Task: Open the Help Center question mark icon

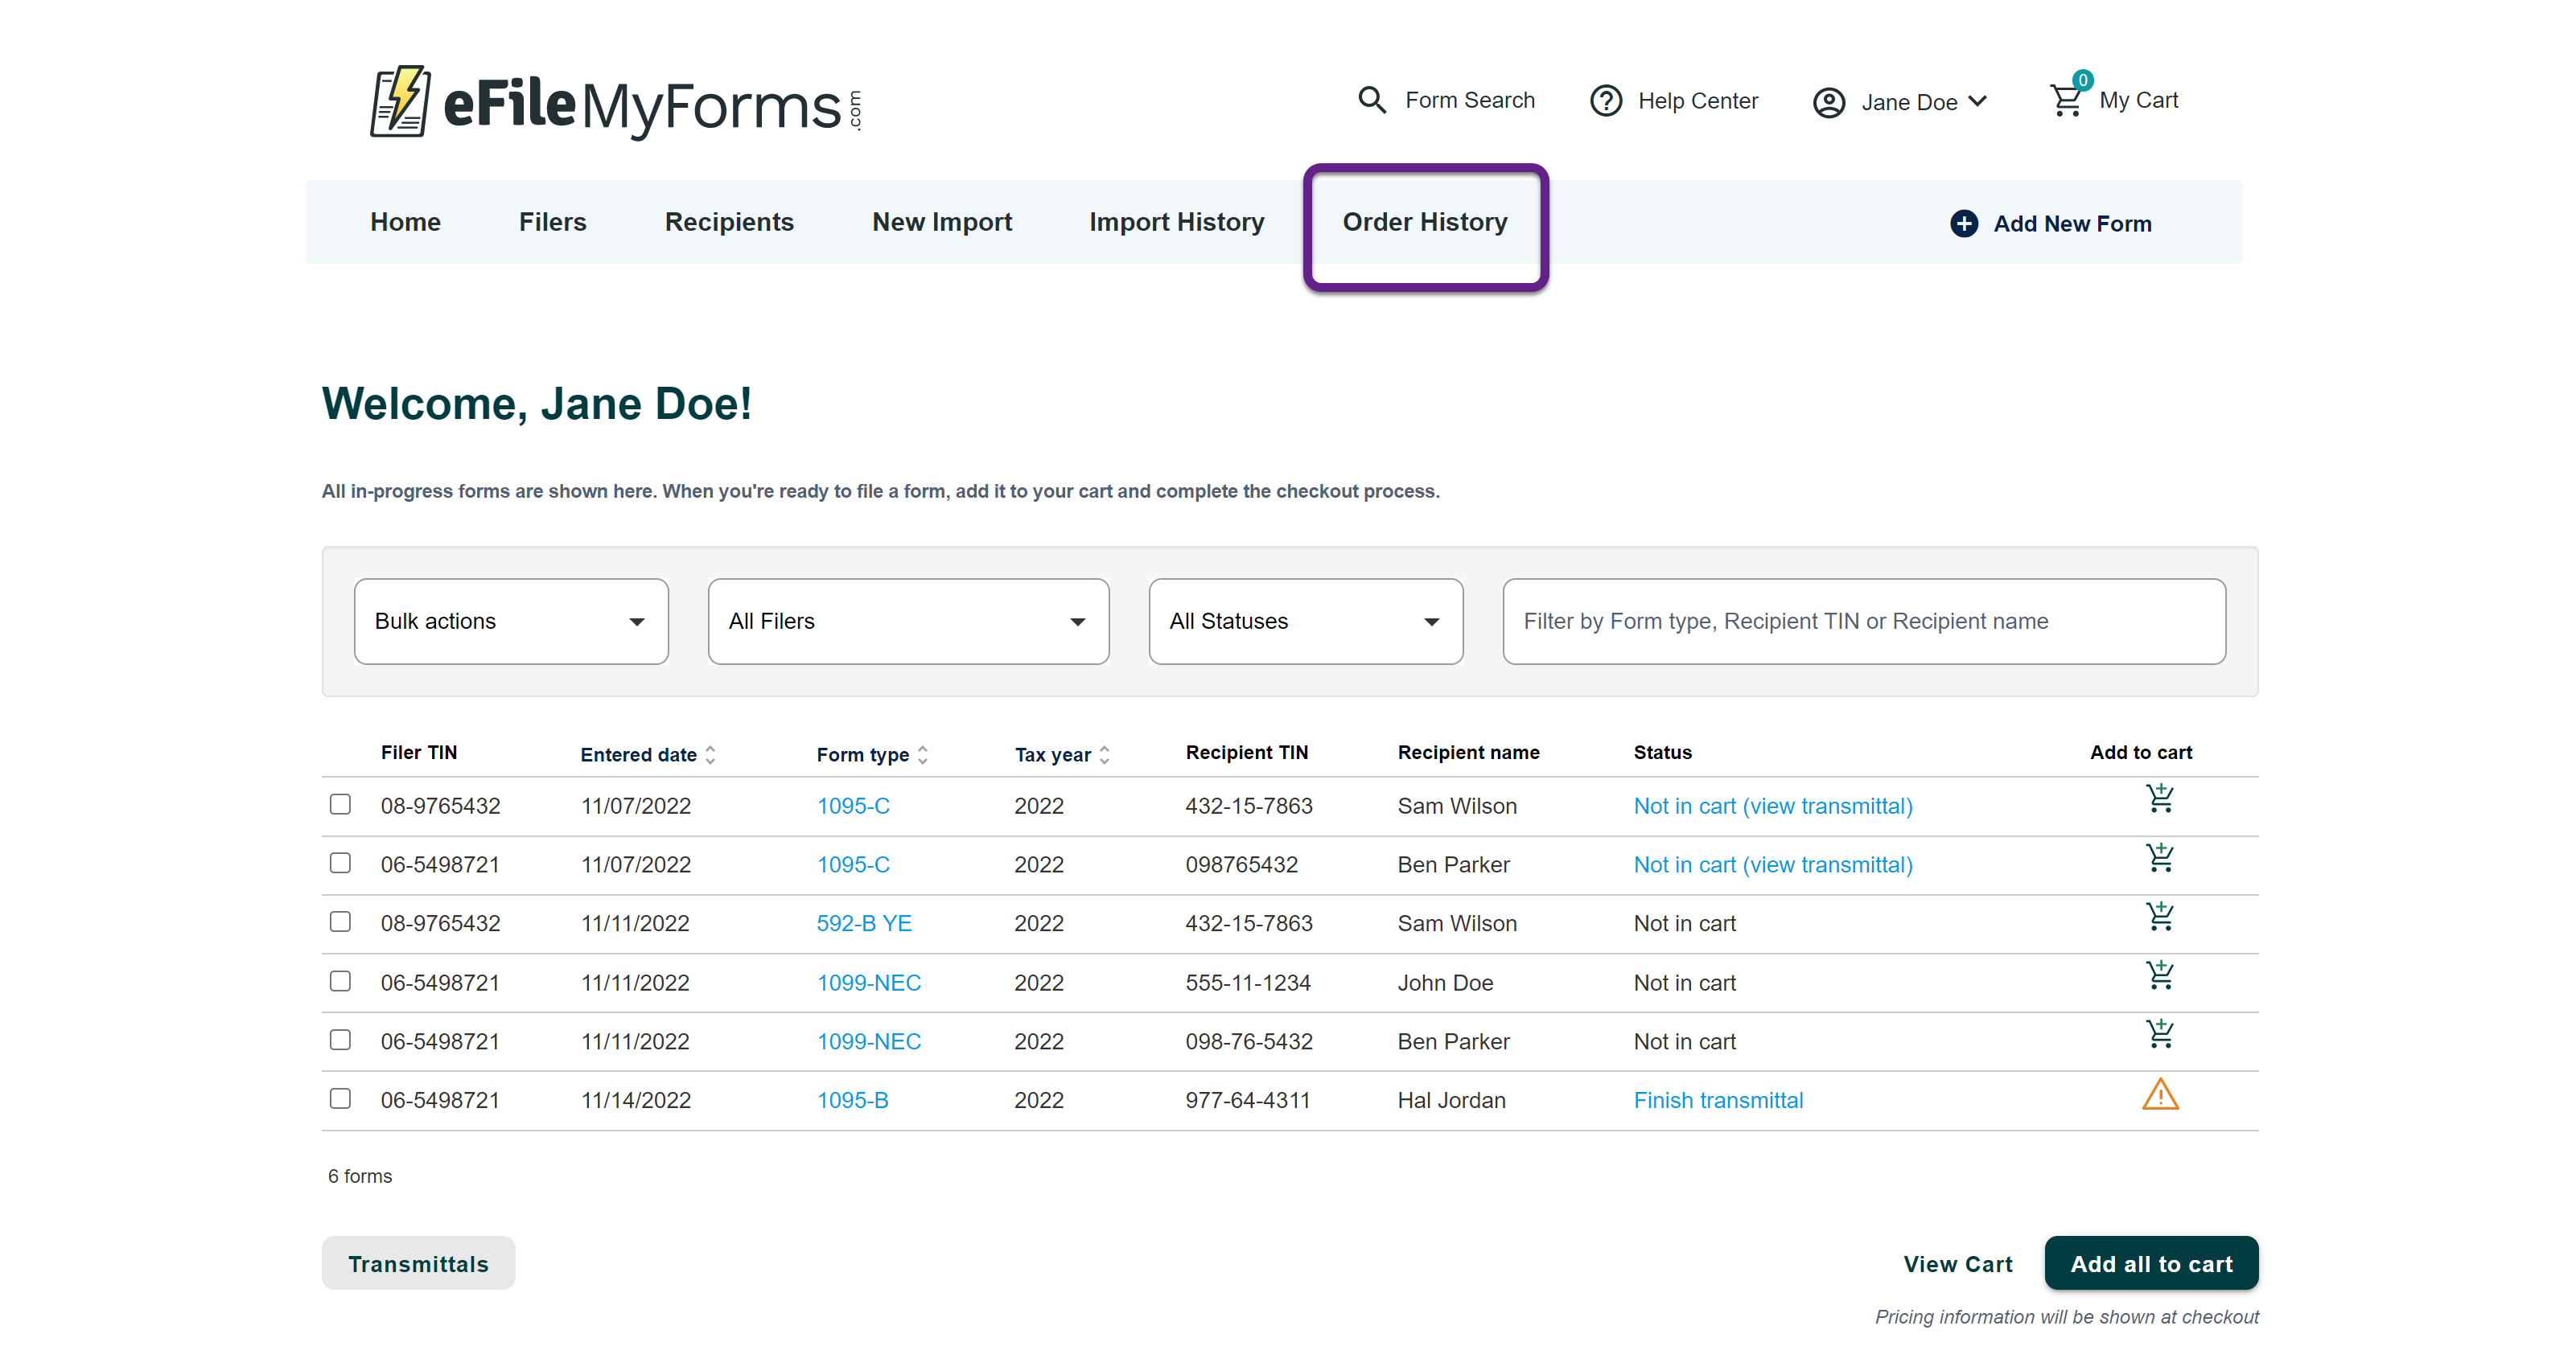Action: pos(1606,100)
